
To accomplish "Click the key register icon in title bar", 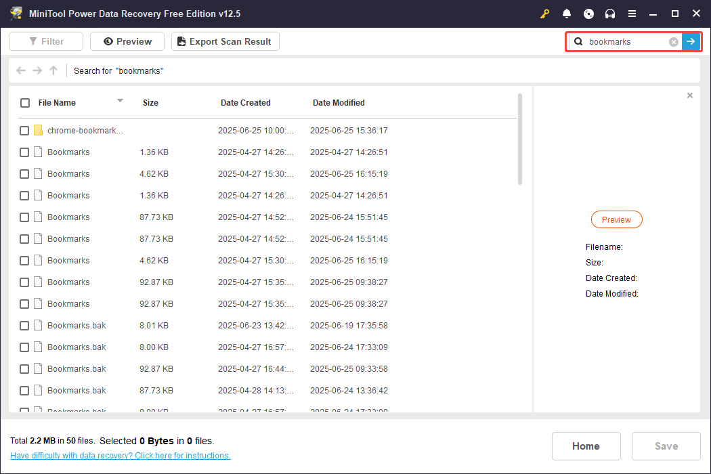I will click(545, 14).
